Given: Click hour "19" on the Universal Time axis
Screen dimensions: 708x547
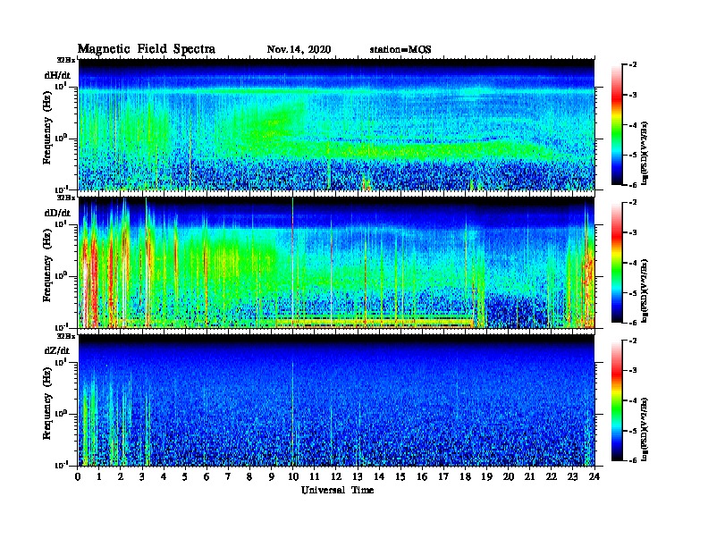Looking at the screenshot, I should click(x=486, y=476).
